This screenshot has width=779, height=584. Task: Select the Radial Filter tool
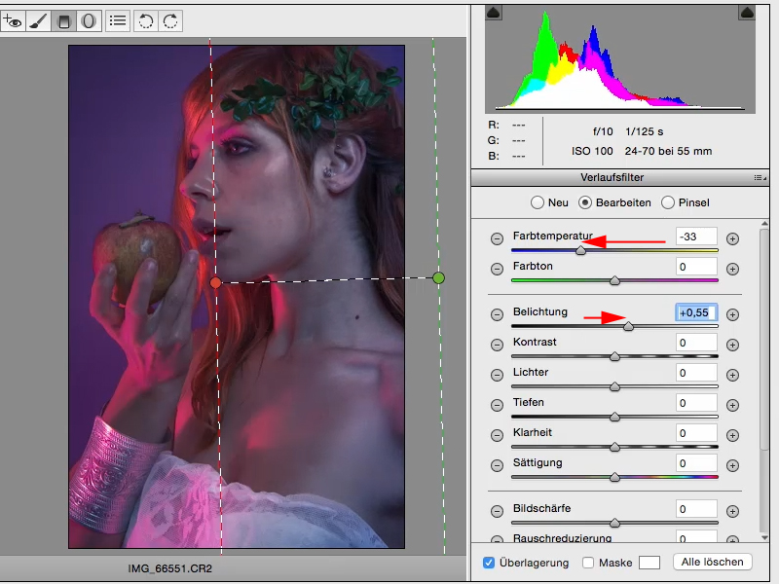coord(89,20)
